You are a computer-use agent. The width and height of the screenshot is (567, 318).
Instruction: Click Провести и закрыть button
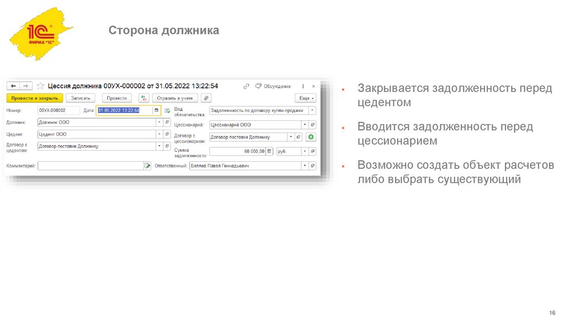(x=35, y=98)
